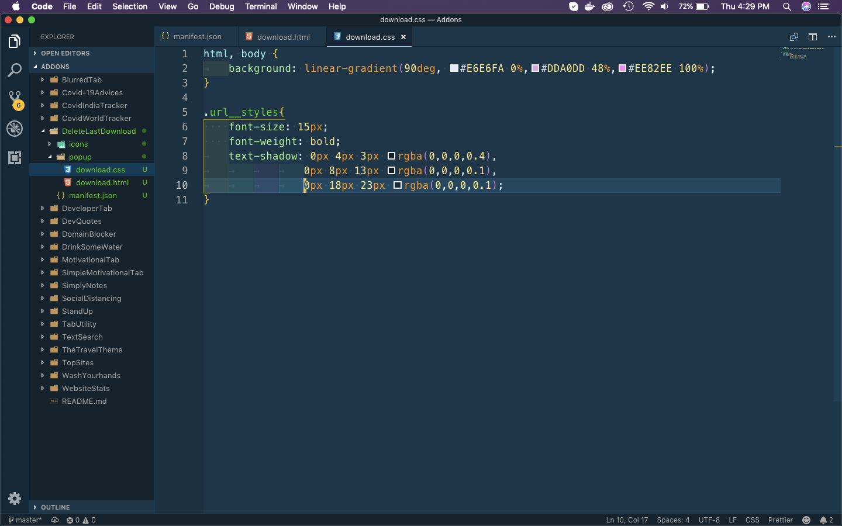Open the View menu
The width and height of the screenshot is (842, 526).
(x=167, y=6)
